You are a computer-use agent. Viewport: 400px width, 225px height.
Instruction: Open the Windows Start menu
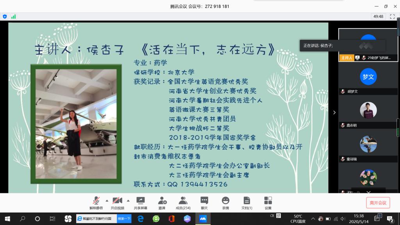click(7, 219)
